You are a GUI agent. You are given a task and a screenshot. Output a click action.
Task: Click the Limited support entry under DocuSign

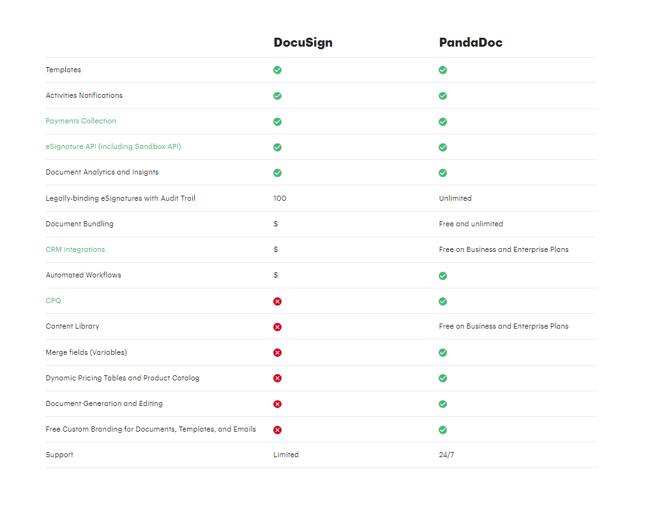click(x=286, y=455)
